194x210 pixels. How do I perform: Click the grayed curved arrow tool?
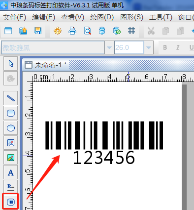(11, 79)
